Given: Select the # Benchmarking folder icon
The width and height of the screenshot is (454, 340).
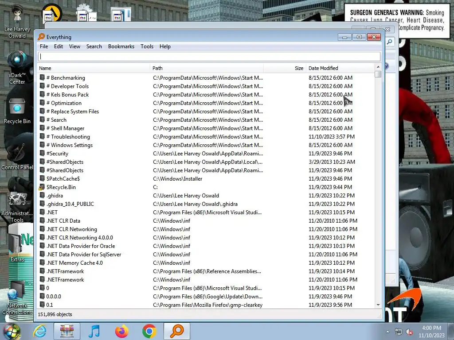Looking at the screenshot, I should 42,77.
